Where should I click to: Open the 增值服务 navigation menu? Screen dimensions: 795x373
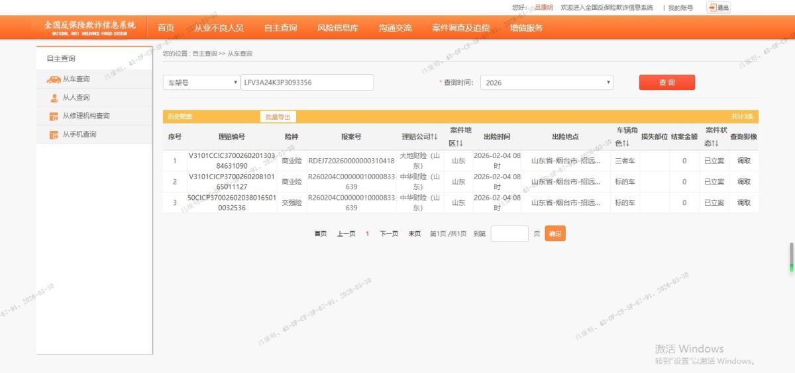pyautogui.click(x=527, y=28)
